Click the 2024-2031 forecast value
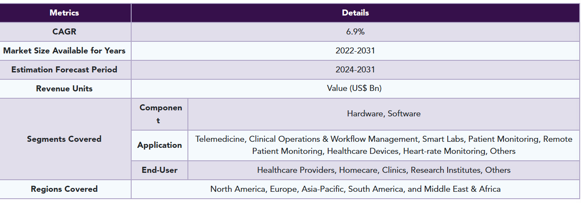Screen dimensions: 581x203 [x=355, y=70]
